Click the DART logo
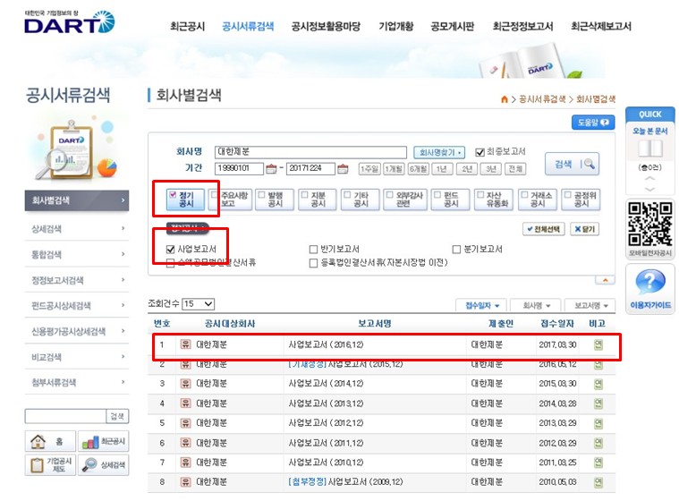This screenshot has height=501, width=679. coord(69,22)
